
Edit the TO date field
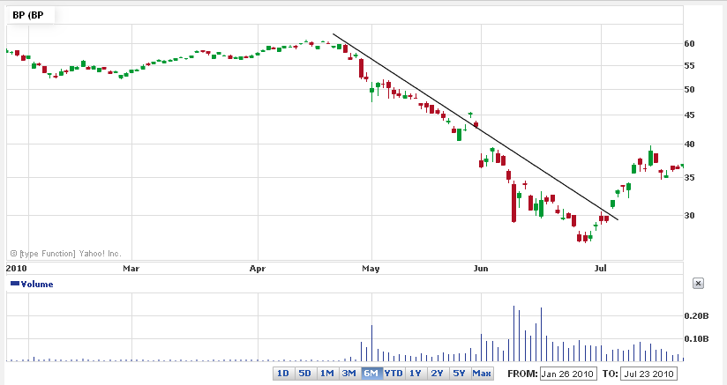tap(648, 374)
